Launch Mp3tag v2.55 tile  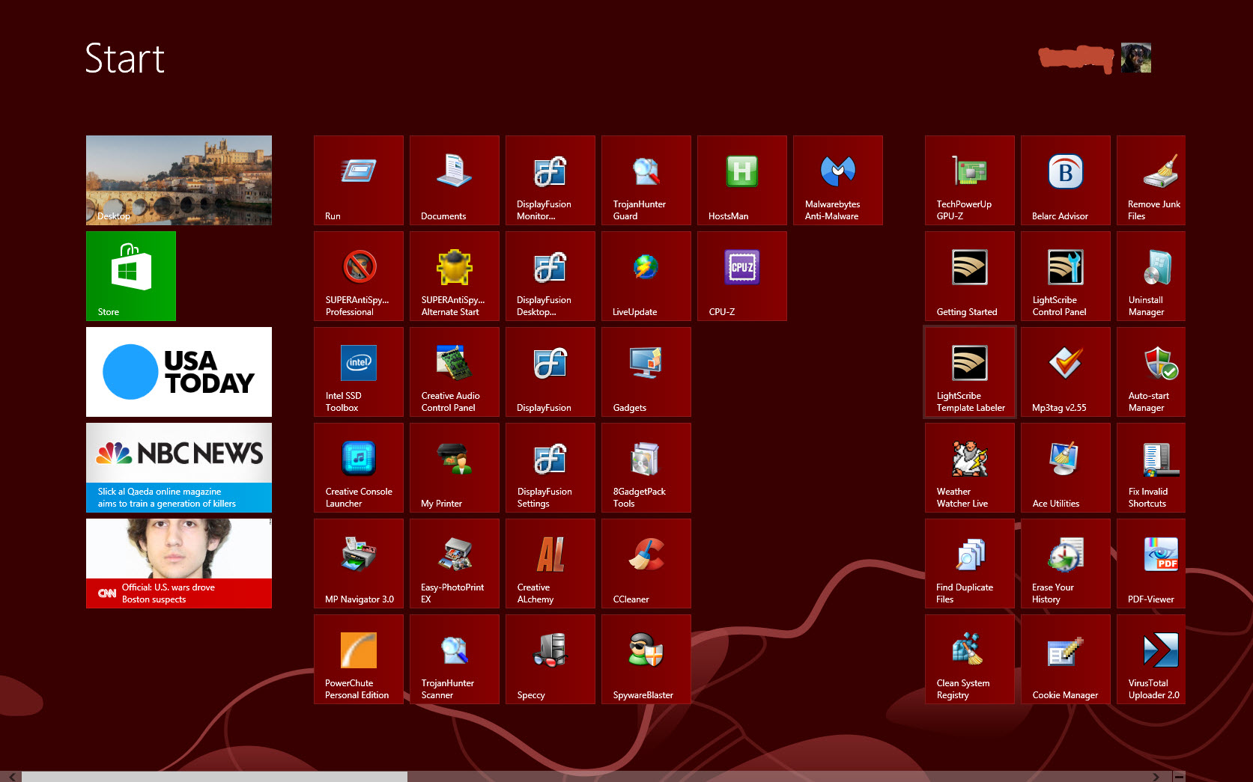coord(1065,372)
